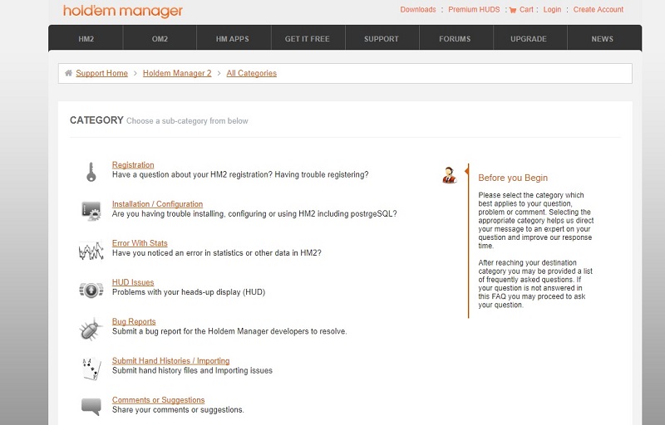665x425 pixels.
Task: Click the Bug Reports bug icon
Action: pos(91,329)
